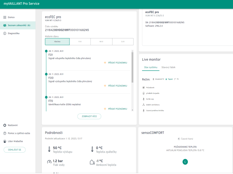
Task: Click the 1.2 bar Tlak vody value
Action: coord(58,161)
